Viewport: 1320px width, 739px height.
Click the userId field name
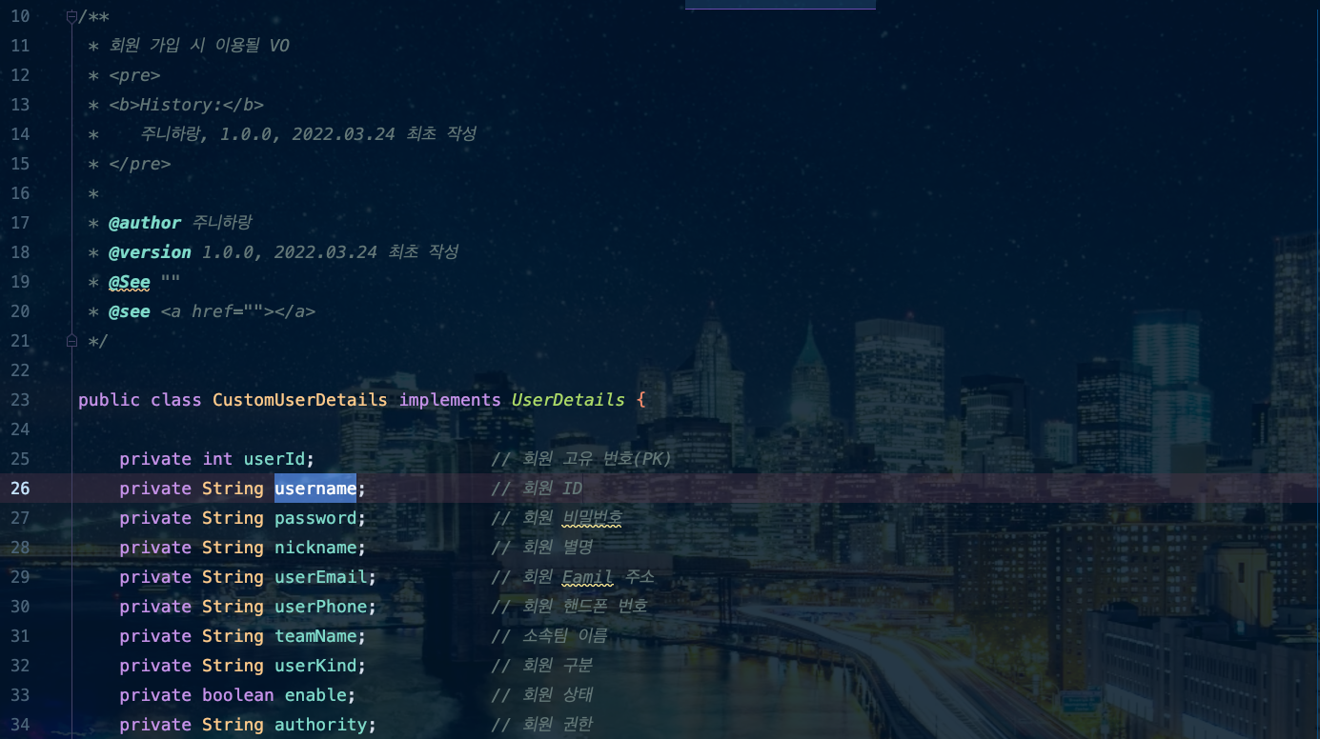click(274, 459)
